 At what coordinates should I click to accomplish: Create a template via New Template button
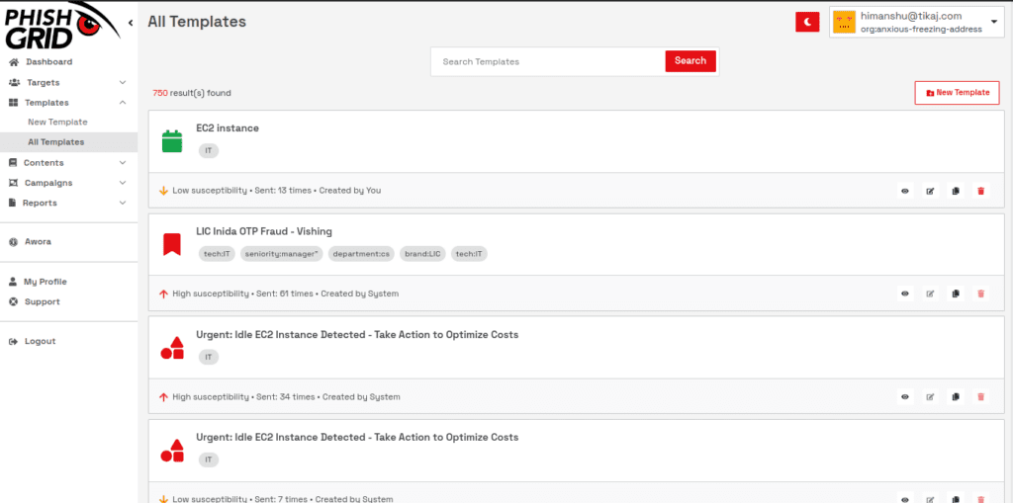coord(958,93)
